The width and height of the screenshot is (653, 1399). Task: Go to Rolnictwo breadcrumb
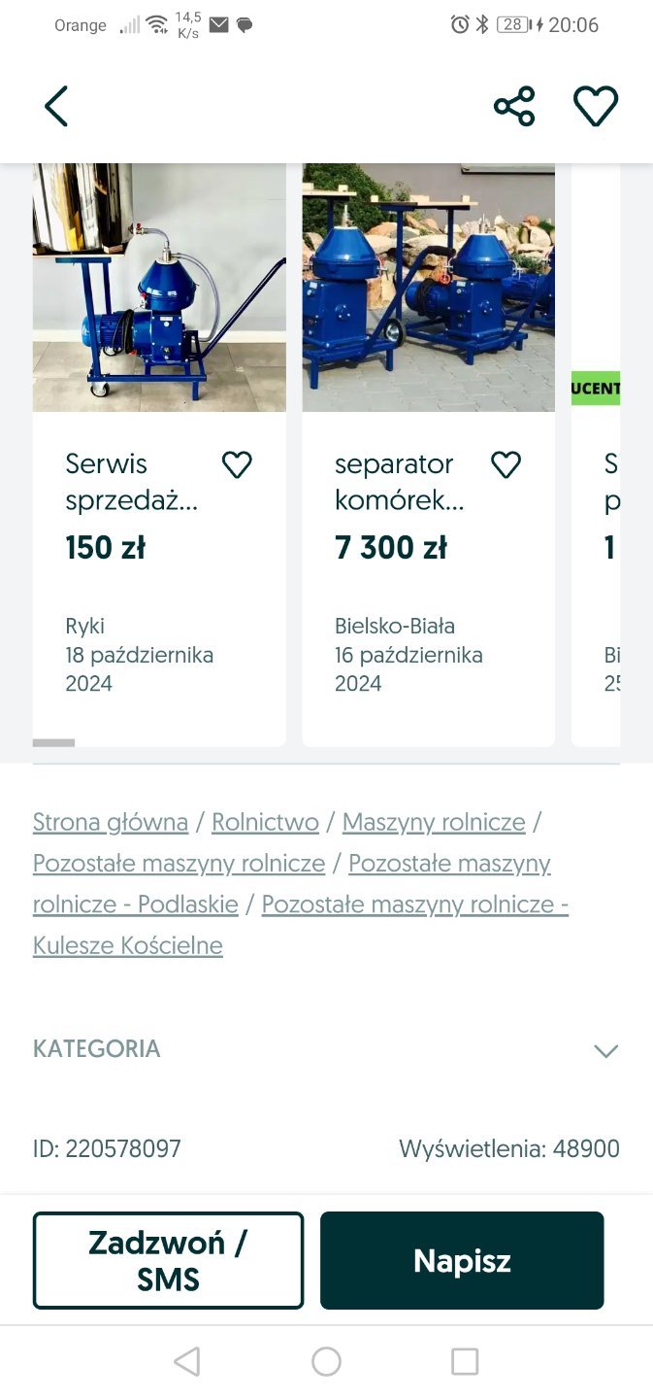265,822
